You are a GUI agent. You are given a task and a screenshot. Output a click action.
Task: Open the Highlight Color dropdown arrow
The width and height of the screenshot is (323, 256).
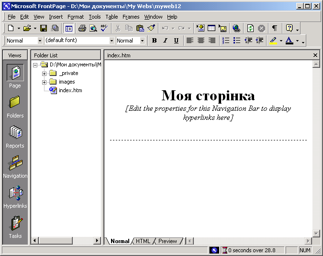tap(281, 41)
